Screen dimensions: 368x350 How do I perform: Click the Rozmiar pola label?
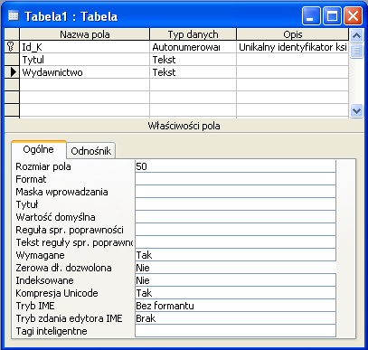[x=43, y=166]
